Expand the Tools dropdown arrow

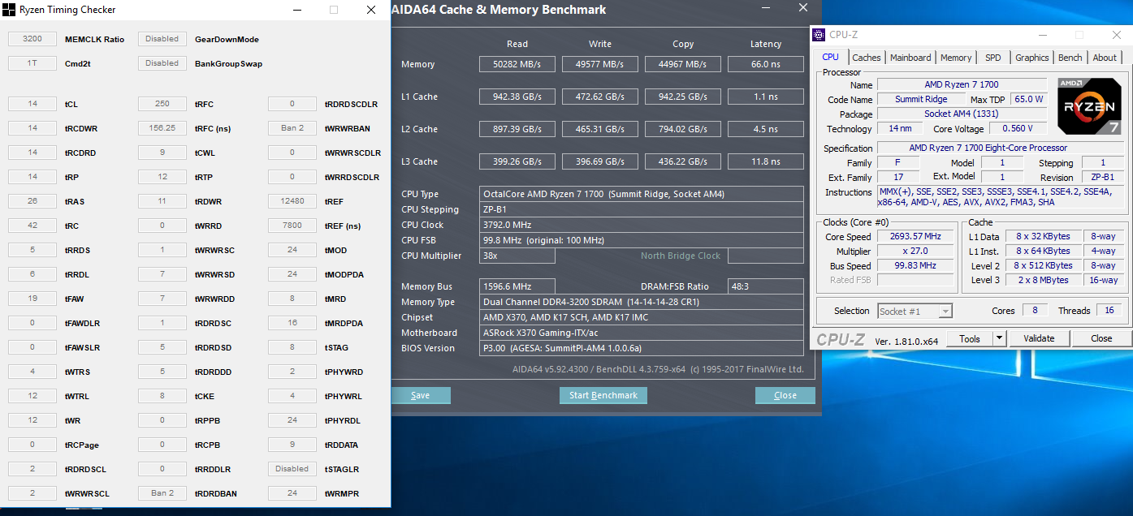pyautogui.click(x=1000, y=338)
